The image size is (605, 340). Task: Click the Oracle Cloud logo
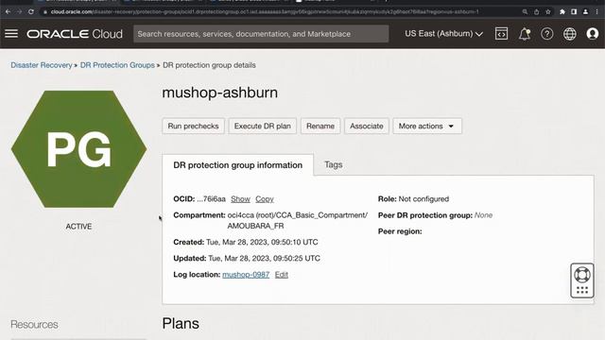[75, 34]
